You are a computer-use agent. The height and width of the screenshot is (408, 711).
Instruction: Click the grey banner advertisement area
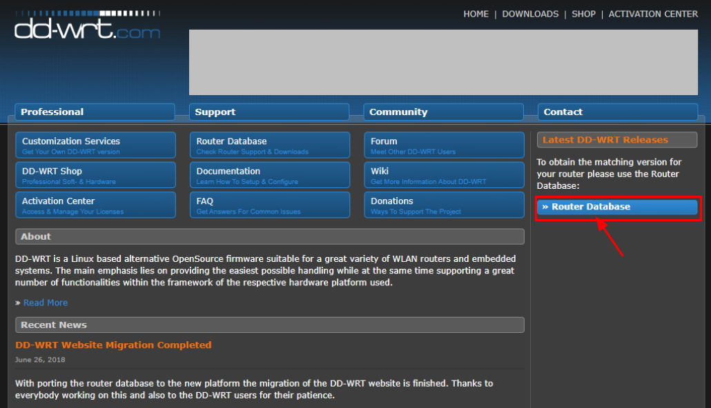pyautogui.click(x=443, y=63)
